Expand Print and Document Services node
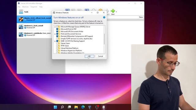This screenshot has height=110, width=196. tap(55, 34)
